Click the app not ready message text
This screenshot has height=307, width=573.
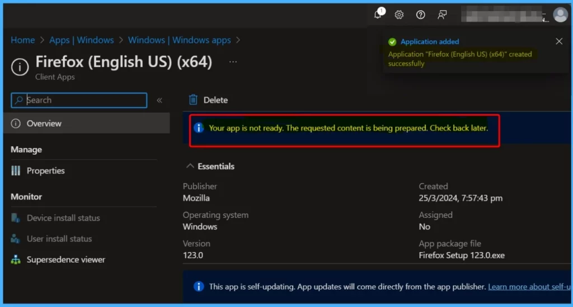[x=348, y=128]
